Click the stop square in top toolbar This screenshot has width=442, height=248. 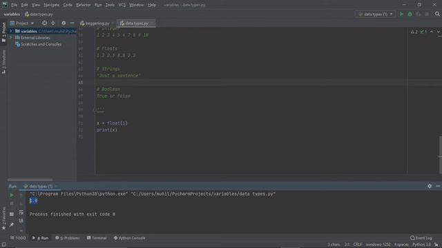pos(427,14)
